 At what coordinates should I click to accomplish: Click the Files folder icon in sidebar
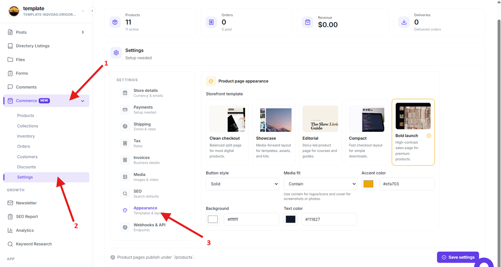point(10,60)
